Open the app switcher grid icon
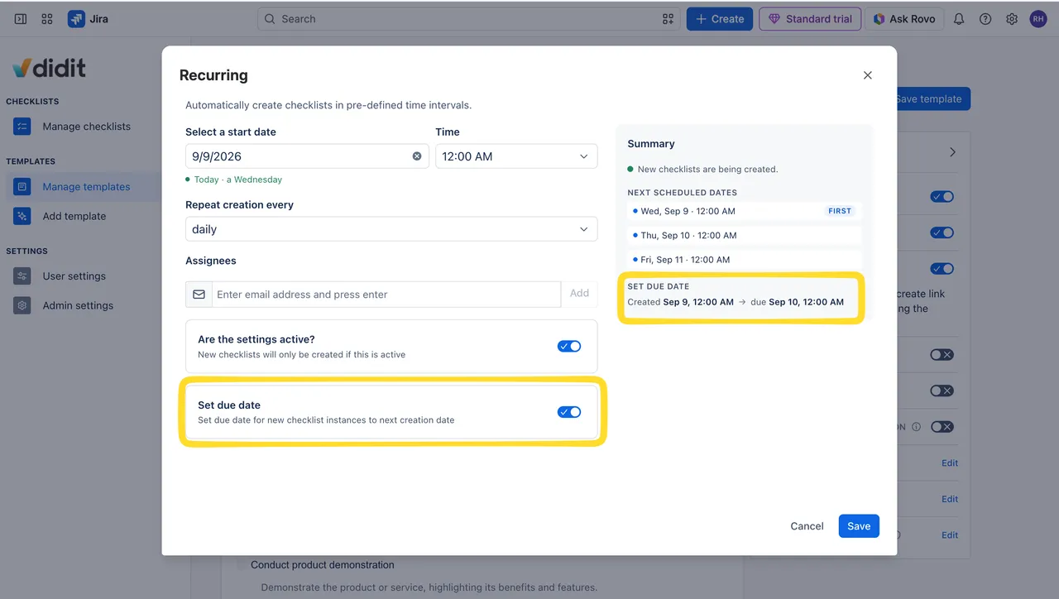The height and width of the screenshot is (599, 1059). 47,19
